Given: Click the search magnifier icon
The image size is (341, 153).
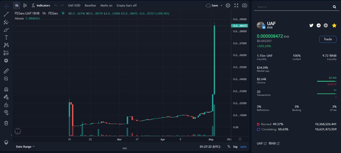Looking at the screenshot, I should pos(334,7).
